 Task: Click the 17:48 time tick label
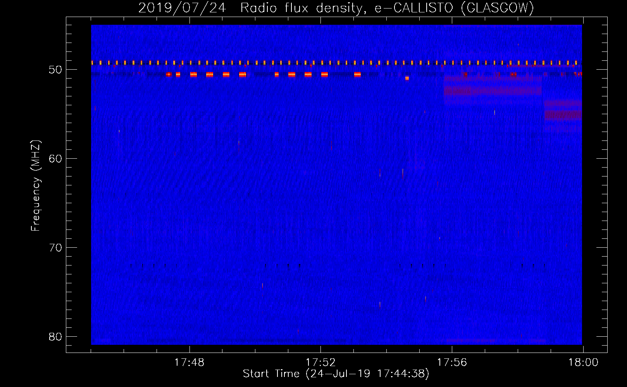click(x=189, y=363)
